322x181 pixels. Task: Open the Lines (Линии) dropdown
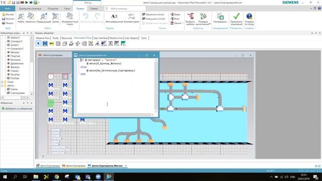tap(177, 23)
